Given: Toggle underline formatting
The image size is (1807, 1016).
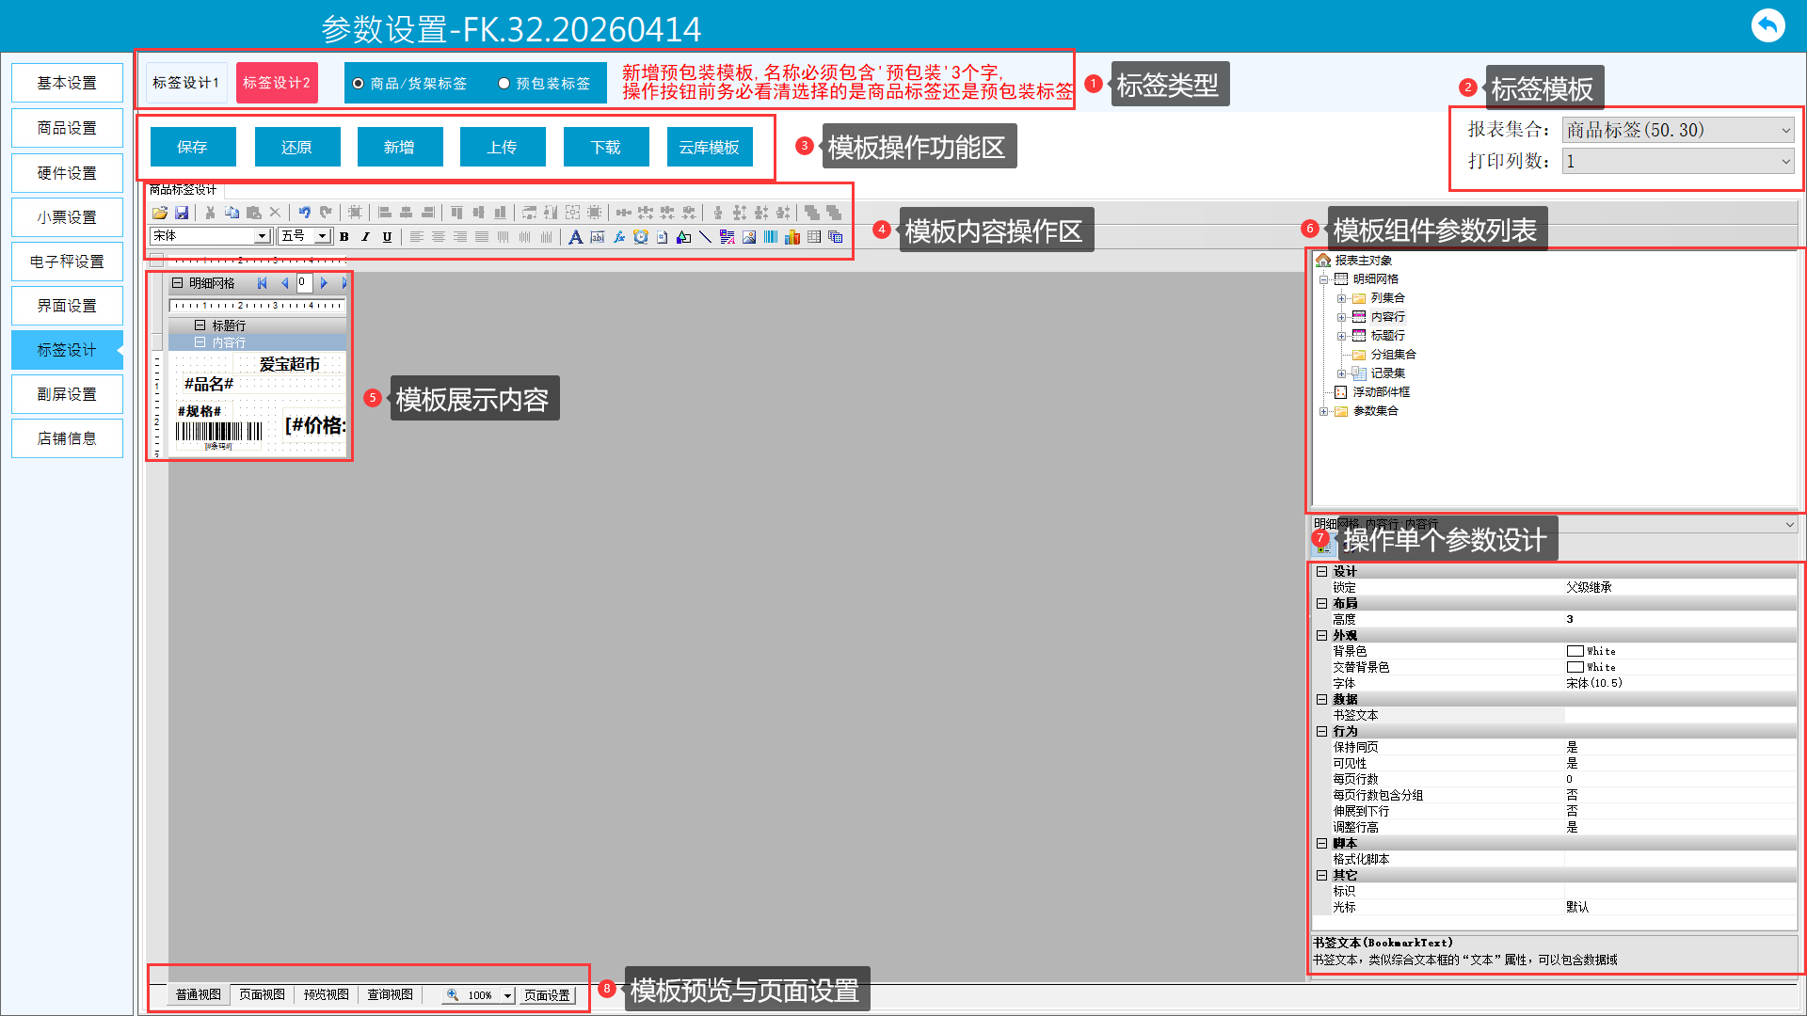Looking at the screenshot, I should click(387, 237).
